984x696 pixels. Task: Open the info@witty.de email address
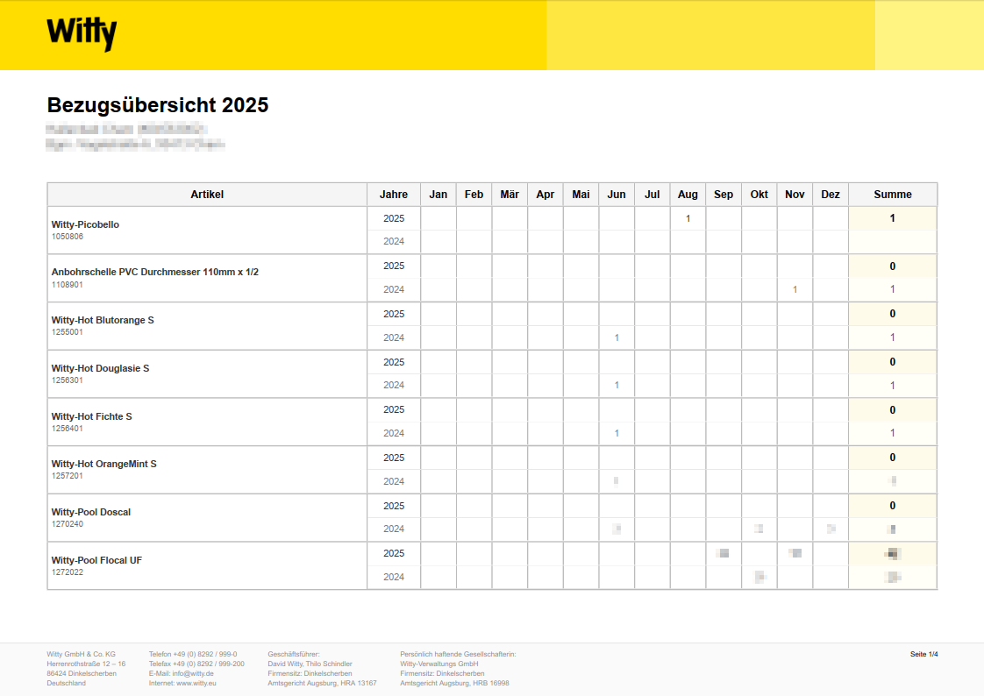(x=193, y=673)
